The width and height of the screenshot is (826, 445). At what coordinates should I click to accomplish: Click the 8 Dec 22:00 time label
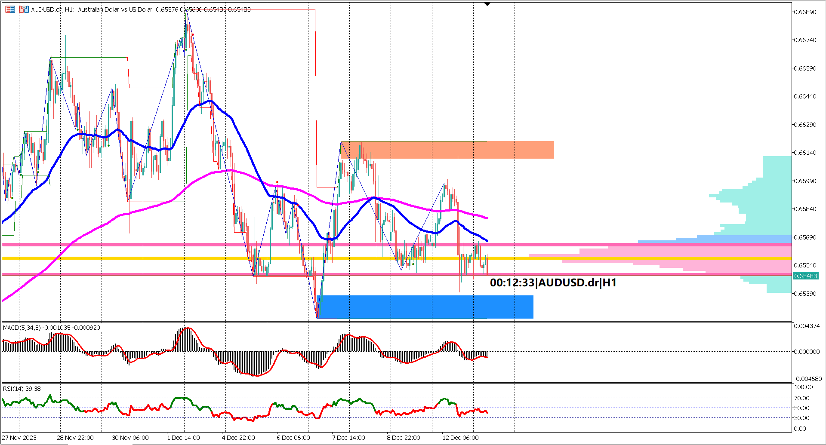(x=404, y=438)
